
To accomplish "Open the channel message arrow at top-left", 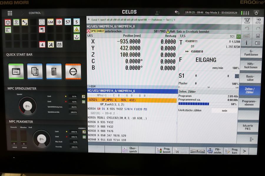I will [x=89, y=20].
